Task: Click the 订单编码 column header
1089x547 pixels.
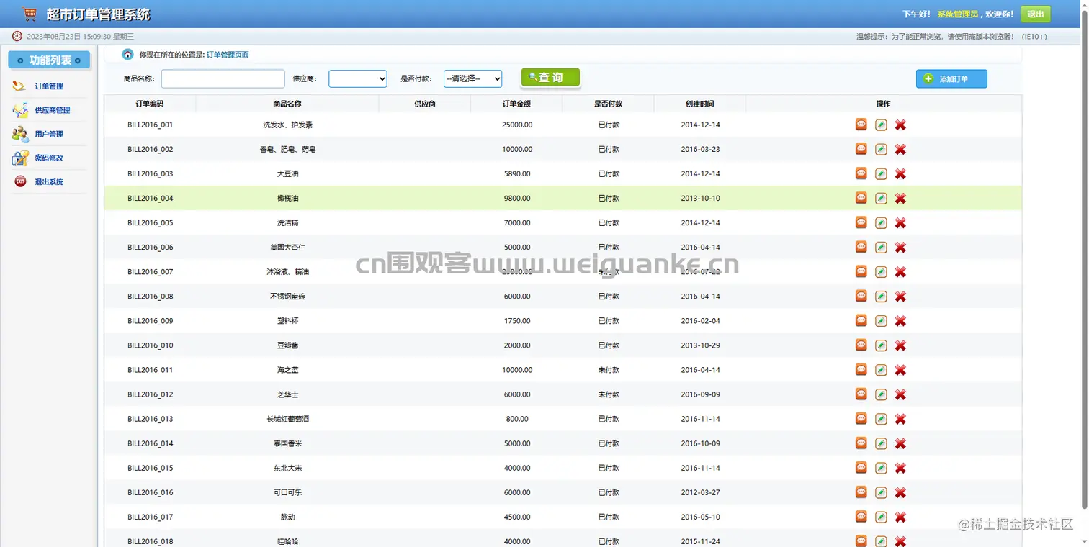Action: (150, 104)
